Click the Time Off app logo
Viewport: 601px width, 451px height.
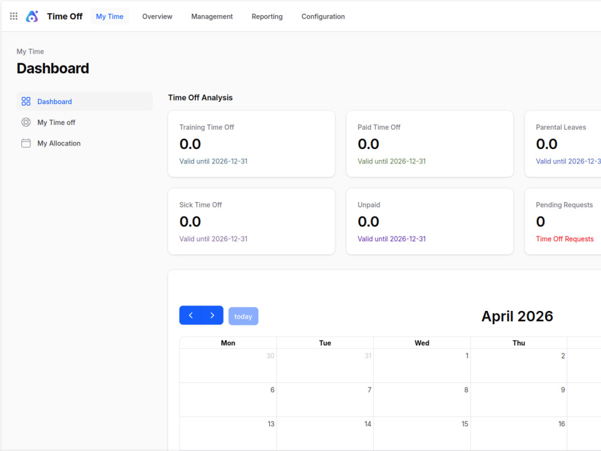tap(32, 16)
